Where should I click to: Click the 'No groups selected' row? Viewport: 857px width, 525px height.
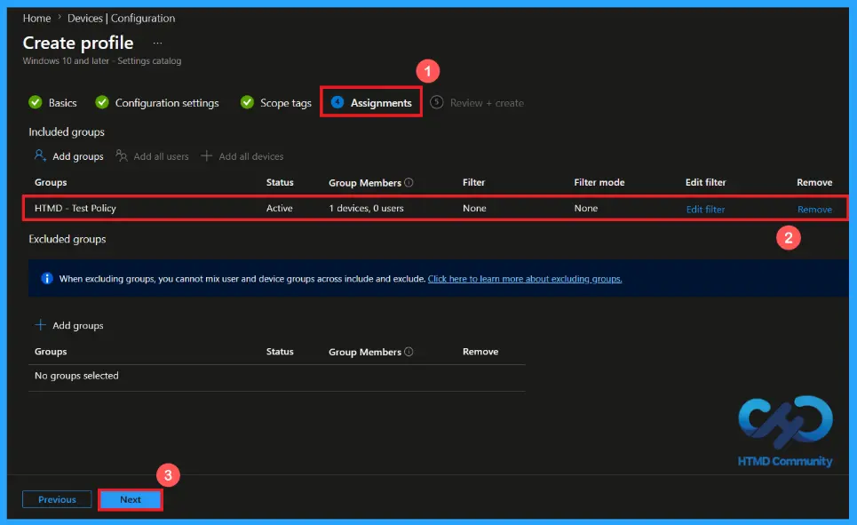276,376
